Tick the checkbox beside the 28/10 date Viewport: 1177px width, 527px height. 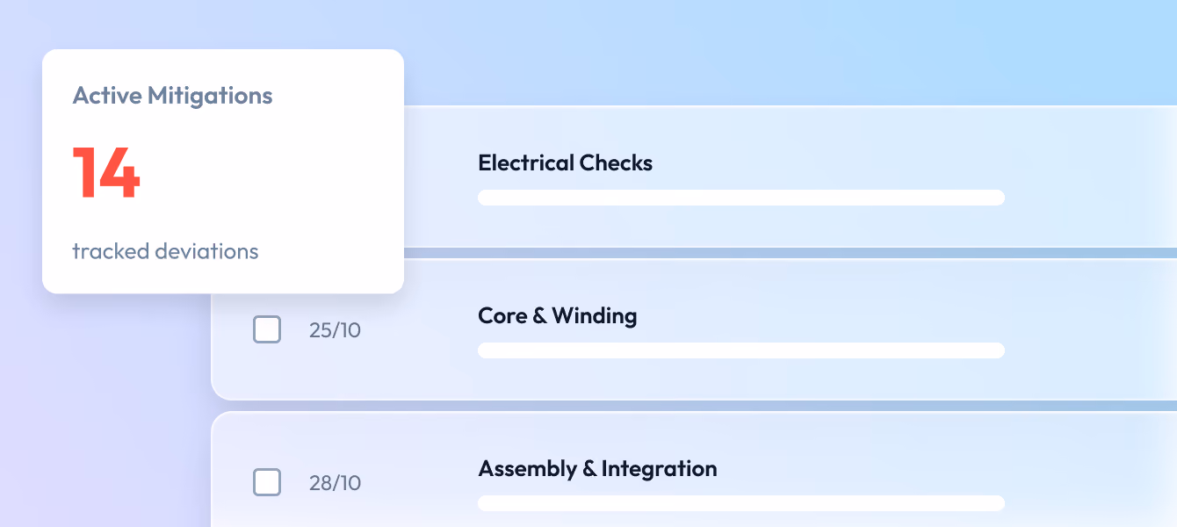[x=267, y=482]
